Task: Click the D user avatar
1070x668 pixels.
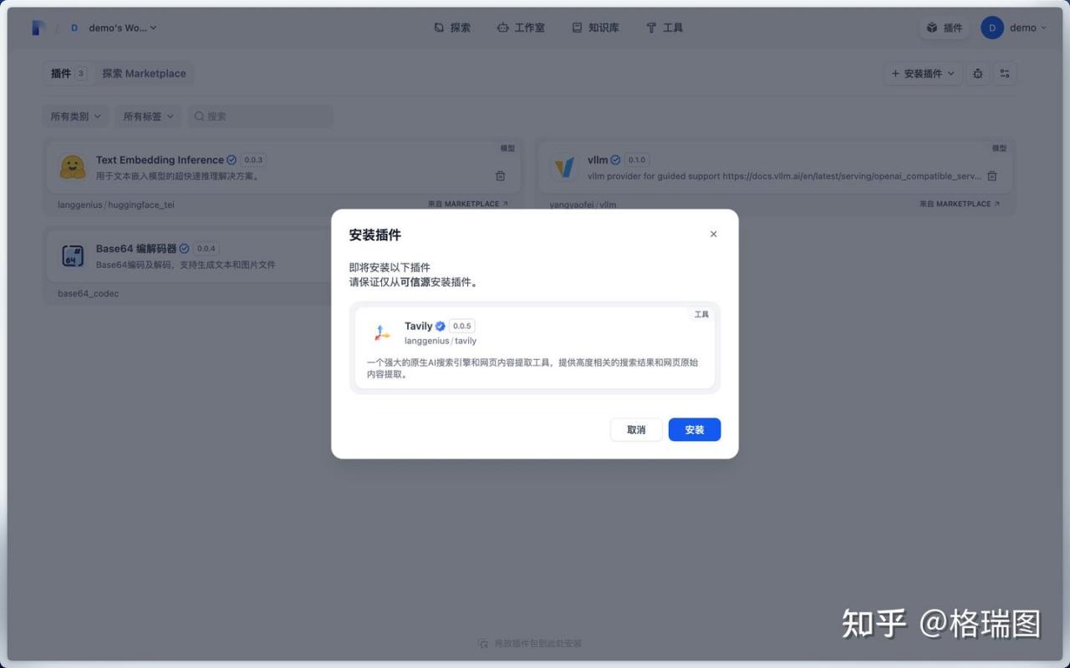Action: tap(992, 28)
